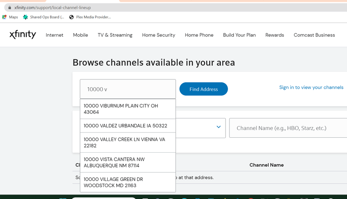Select 10000 Village Green Dr Woodstock suggestion
This screenshot has width=347, height=199.
[x=128, y=182]
